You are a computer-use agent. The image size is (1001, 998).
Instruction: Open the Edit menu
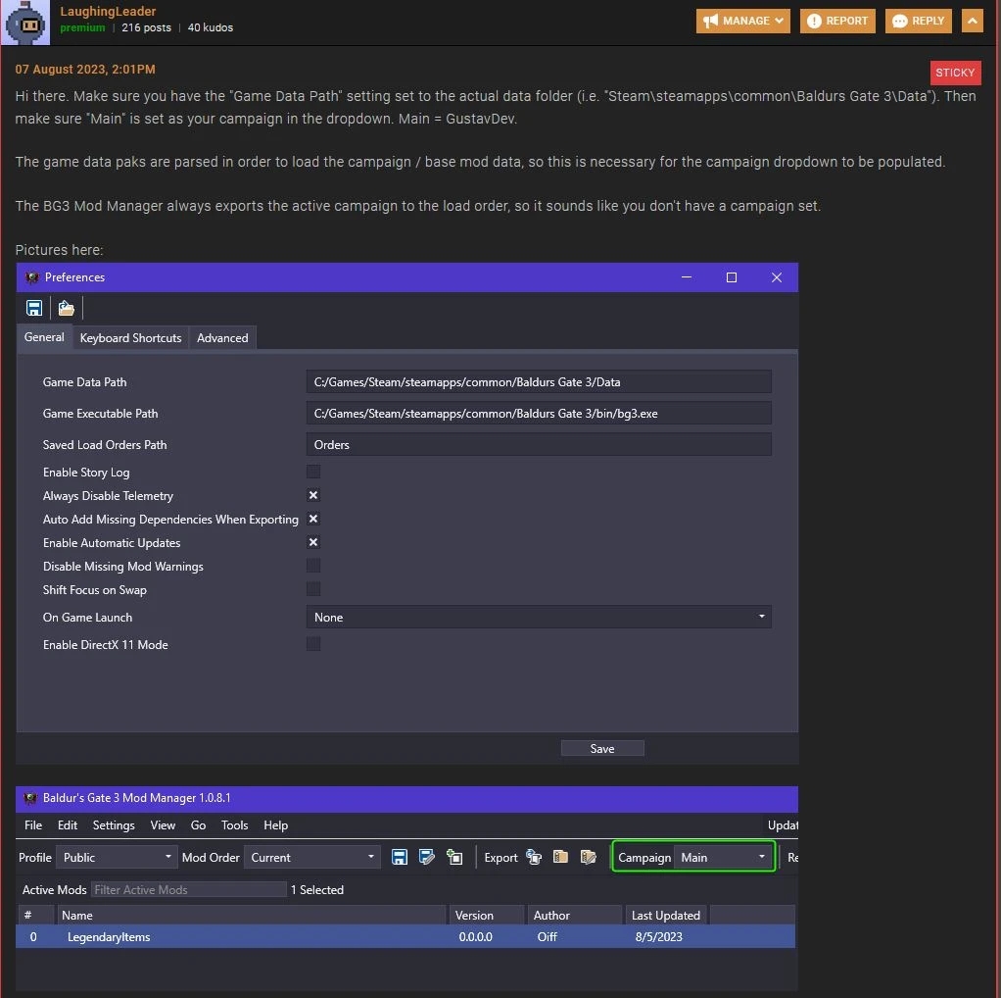click(x=68, y=824)
